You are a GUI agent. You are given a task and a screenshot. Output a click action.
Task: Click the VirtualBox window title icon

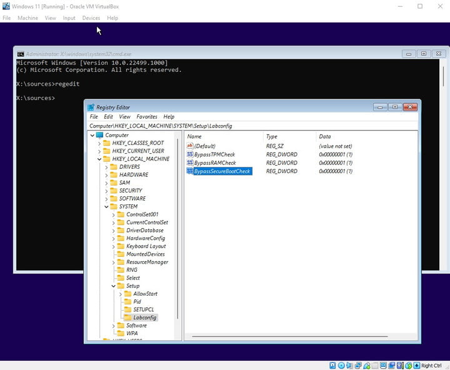click(x=6, y=6)
